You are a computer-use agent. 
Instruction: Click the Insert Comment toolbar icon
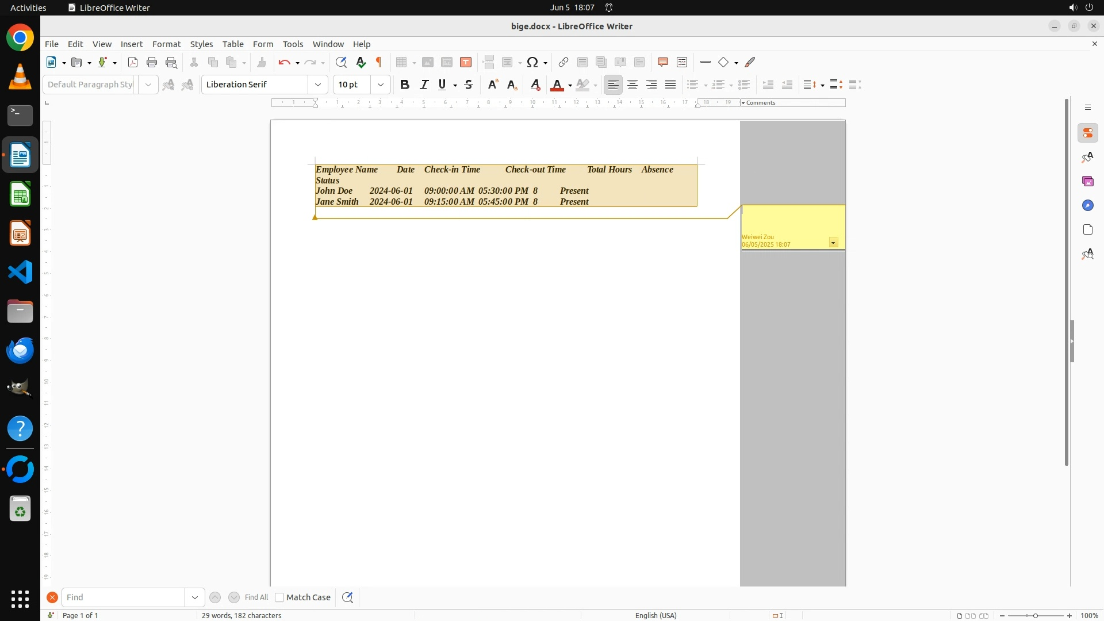tap(662, 62)
